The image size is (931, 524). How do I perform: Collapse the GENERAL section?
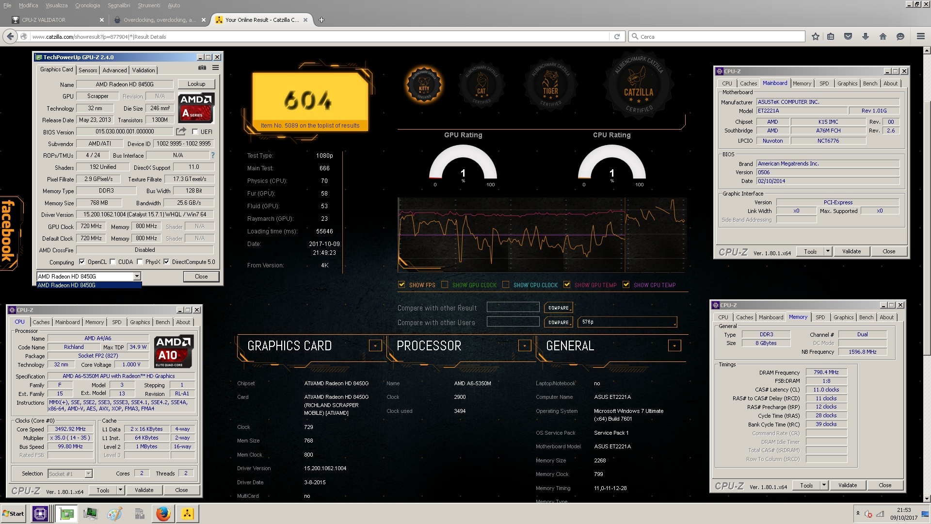tap(674, 345)
